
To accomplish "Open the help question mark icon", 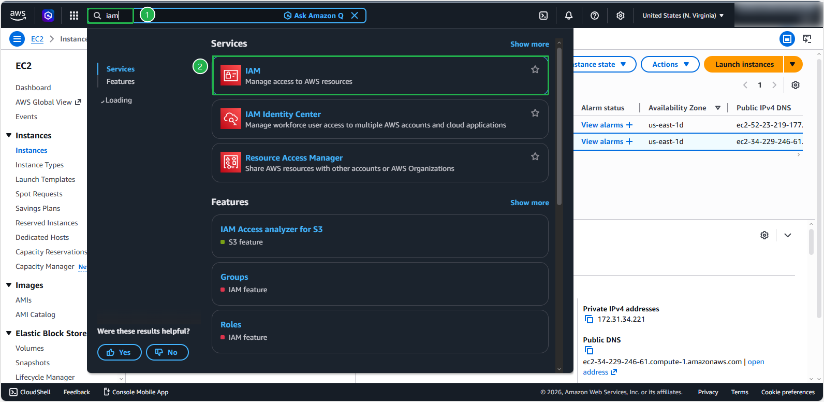I will coord(595,16).
